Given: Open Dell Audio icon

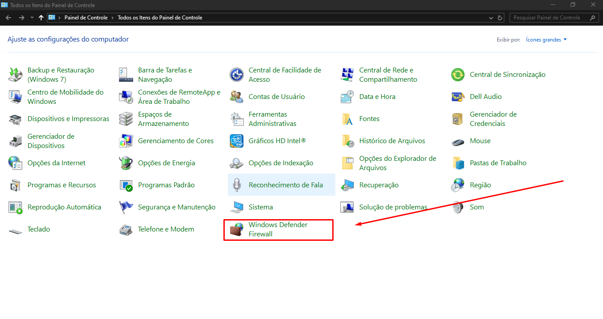Looking at the screenshot, I should 458,97.
